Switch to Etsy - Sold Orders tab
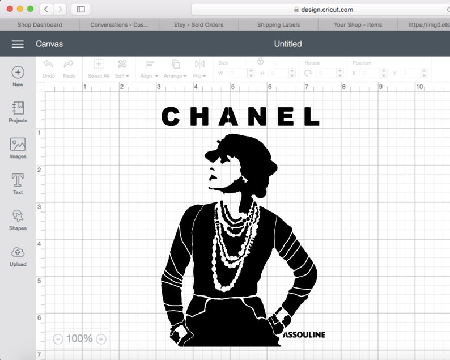Image resolution: width=450 pixels, height=360 pixels. (198, 25)
